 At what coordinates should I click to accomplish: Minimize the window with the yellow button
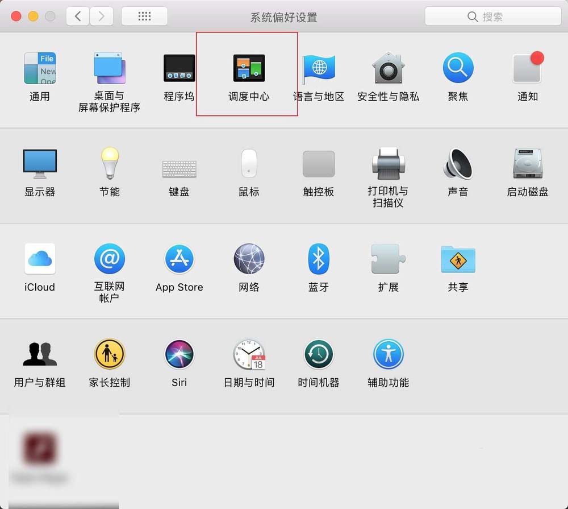(x=34, y=16)
